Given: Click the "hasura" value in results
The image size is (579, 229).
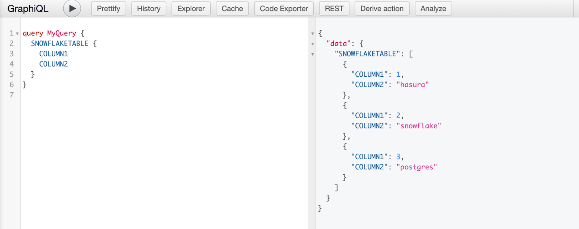Looking at the screenshot, I should (413, 85).
